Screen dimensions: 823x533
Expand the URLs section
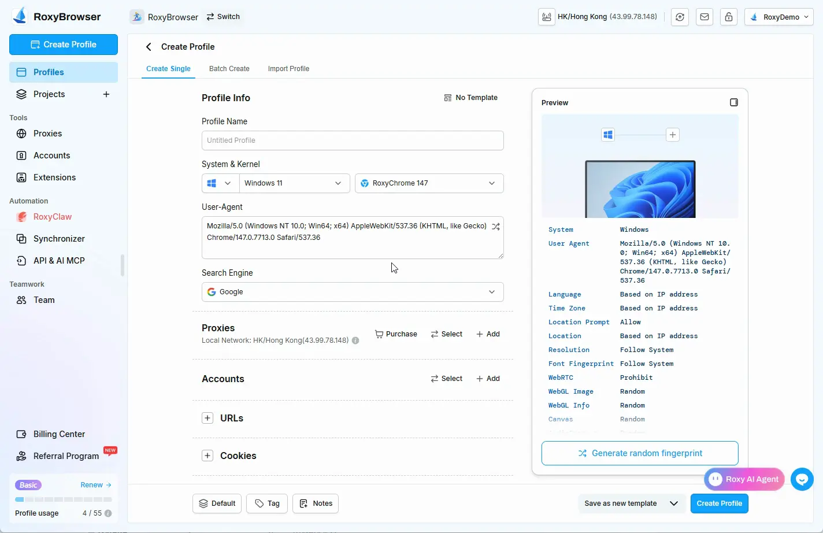[x=207, y=418]
